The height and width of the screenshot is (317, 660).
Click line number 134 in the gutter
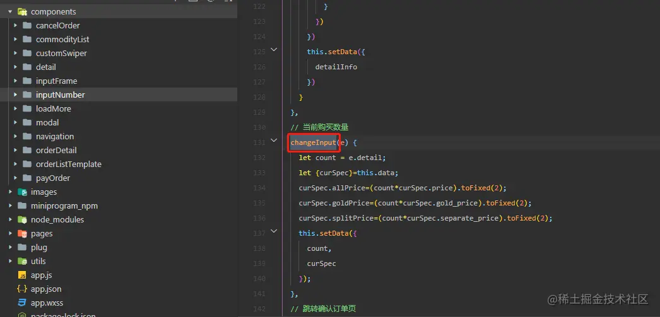coord(259,188)
